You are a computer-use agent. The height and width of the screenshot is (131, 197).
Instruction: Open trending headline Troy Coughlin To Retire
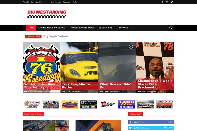pos(55,36)
